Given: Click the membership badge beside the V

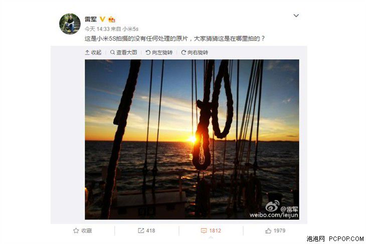Looking at the screenshot, I should [x=112, y=19].
